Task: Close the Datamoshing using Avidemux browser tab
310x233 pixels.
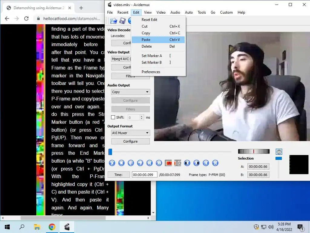Action: [x=70, y=8]
